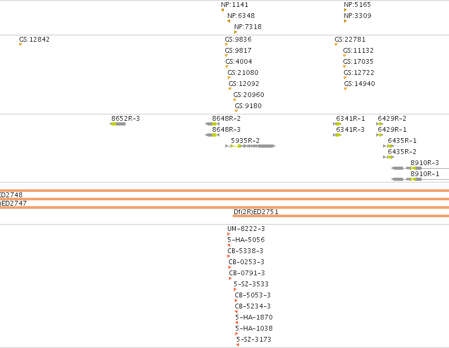
Task: Select the 6435R-2 transcript glyph
Action: pyautogui.click(x=388, y=157)
